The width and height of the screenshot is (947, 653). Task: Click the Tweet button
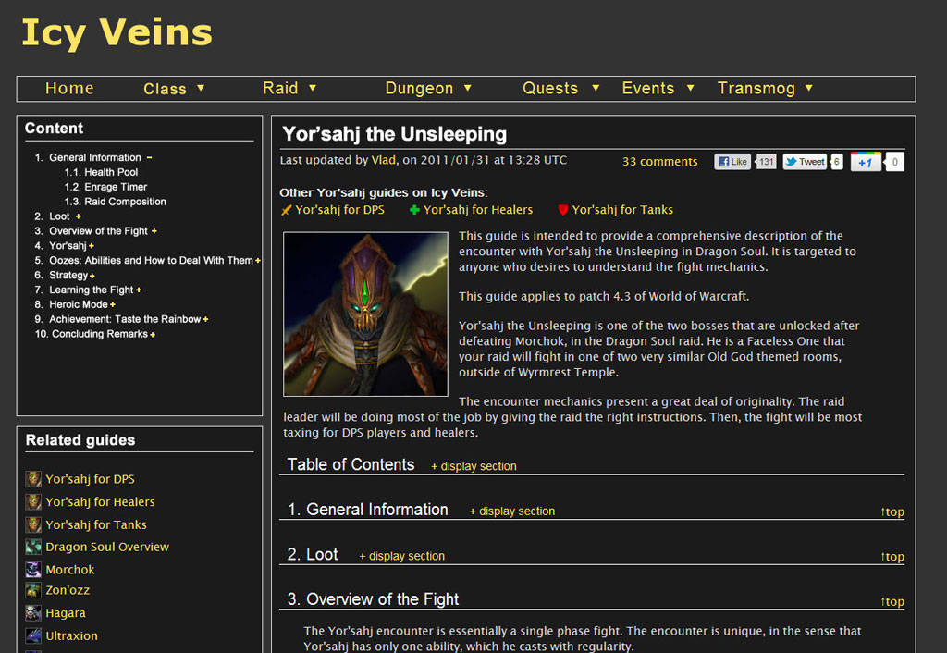[805, 162]
